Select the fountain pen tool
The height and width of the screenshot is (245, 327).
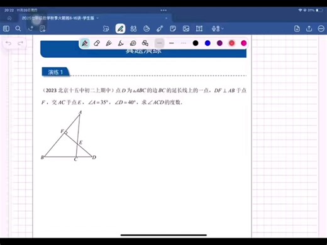85,43
